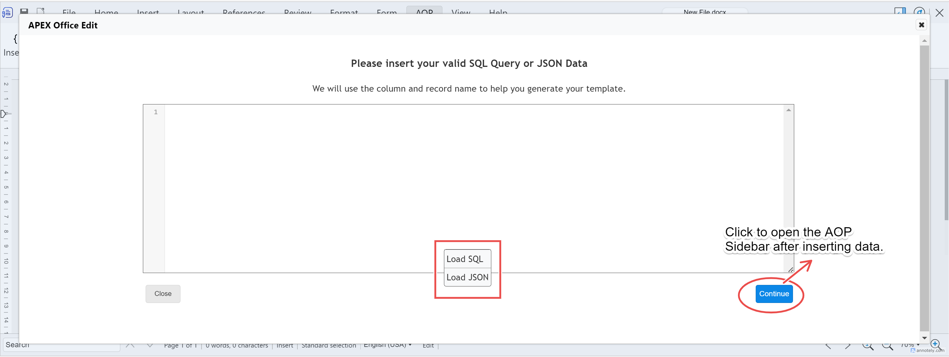Click the dialog vertical scrollbar
The width and height of the screenshot is (949, 357).
point(924,188)
